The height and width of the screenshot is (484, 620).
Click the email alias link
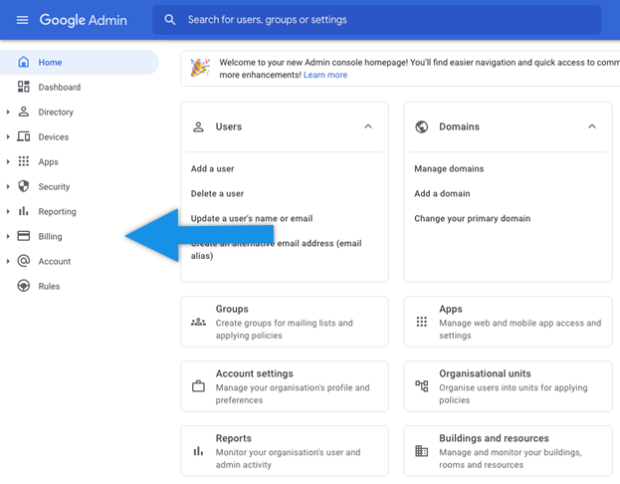pos(276,249)
